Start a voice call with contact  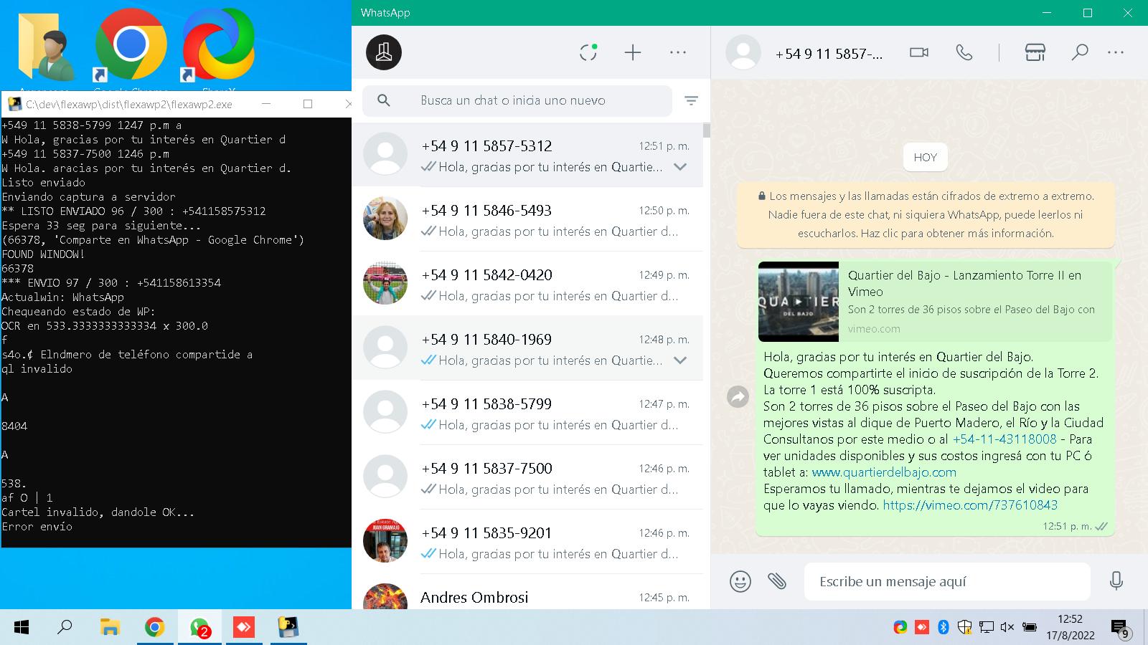pyautogui.click(x=964, y=52)
